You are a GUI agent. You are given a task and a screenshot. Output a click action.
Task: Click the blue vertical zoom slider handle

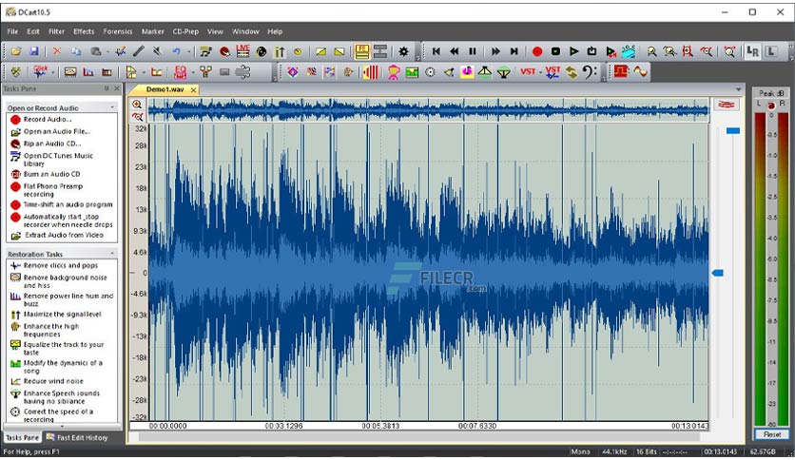732,131
